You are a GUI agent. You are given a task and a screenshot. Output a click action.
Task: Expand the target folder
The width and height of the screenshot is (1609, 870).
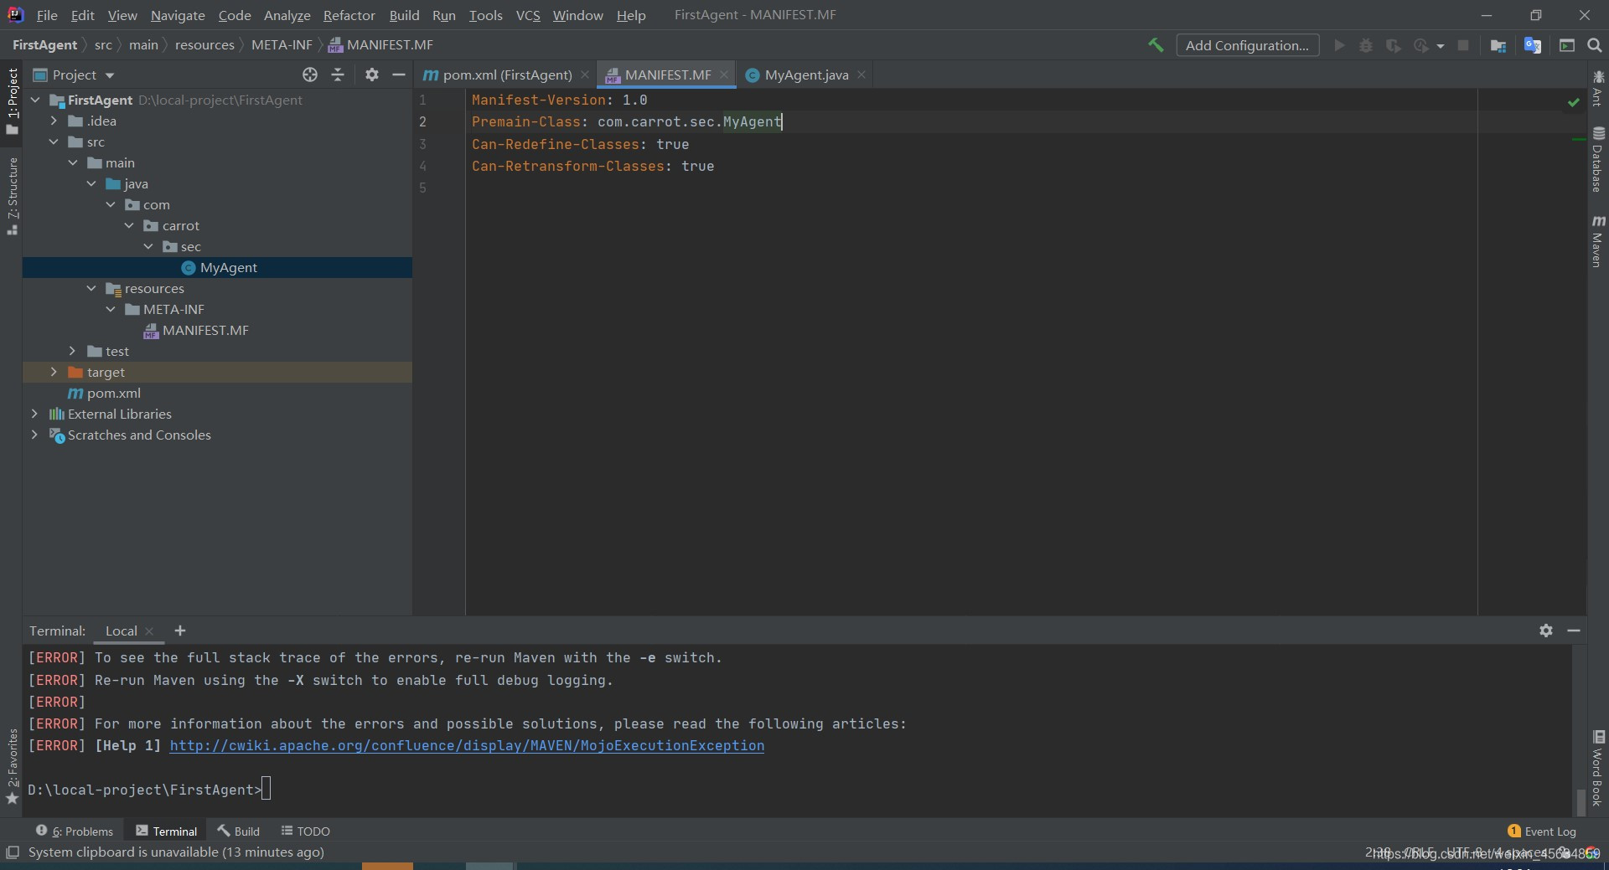coord(54,372)
